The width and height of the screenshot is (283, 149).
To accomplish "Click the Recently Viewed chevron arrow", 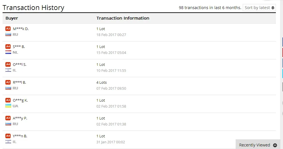I will (275, 145).
